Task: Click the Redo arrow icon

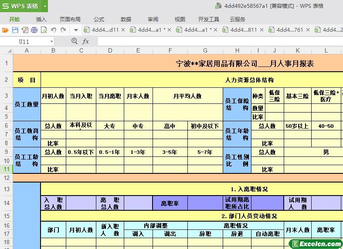Action: [63, 30]
